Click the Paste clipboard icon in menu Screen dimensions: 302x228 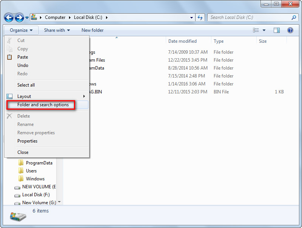[x=10, y=57]
